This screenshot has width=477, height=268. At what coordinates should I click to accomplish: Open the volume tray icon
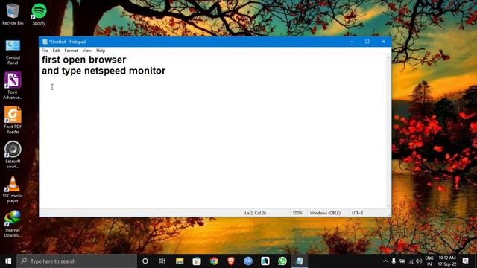coord(419,261)
